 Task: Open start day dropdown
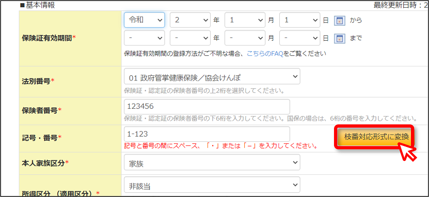pyautogui.click(x=299, y=20)
